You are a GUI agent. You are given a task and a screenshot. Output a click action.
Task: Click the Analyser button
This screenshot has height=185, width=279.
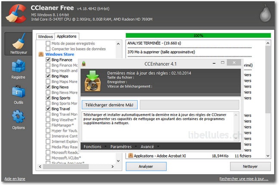pos(146,166)
